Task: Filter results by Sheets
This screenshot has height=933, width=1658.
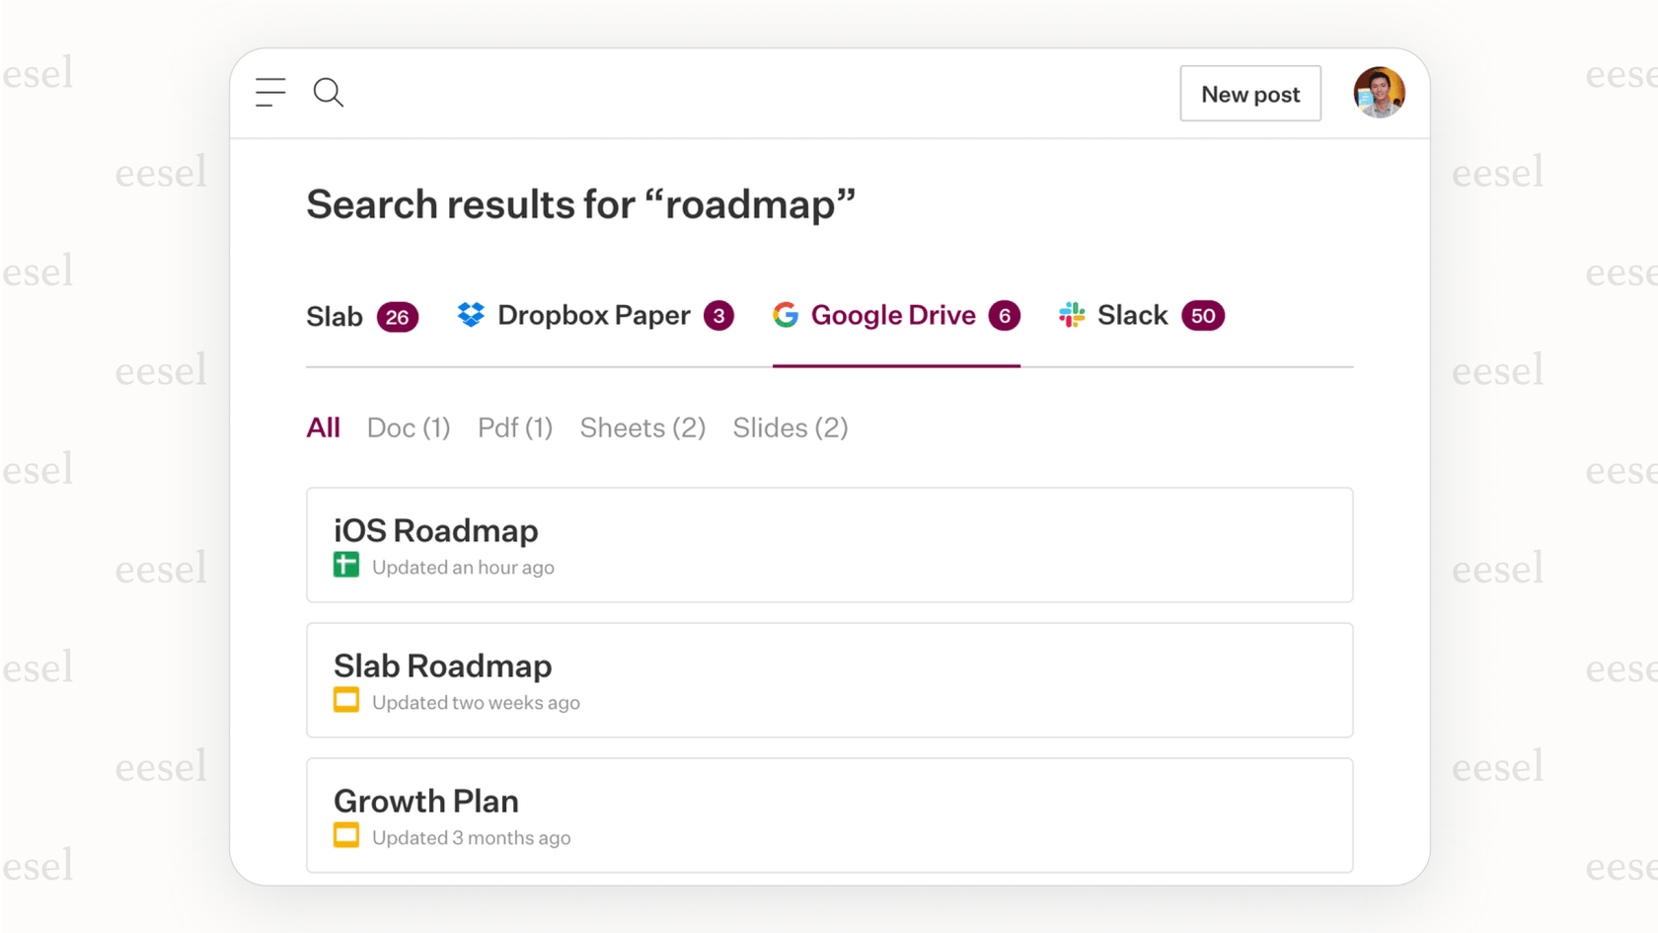Action: 641,428
